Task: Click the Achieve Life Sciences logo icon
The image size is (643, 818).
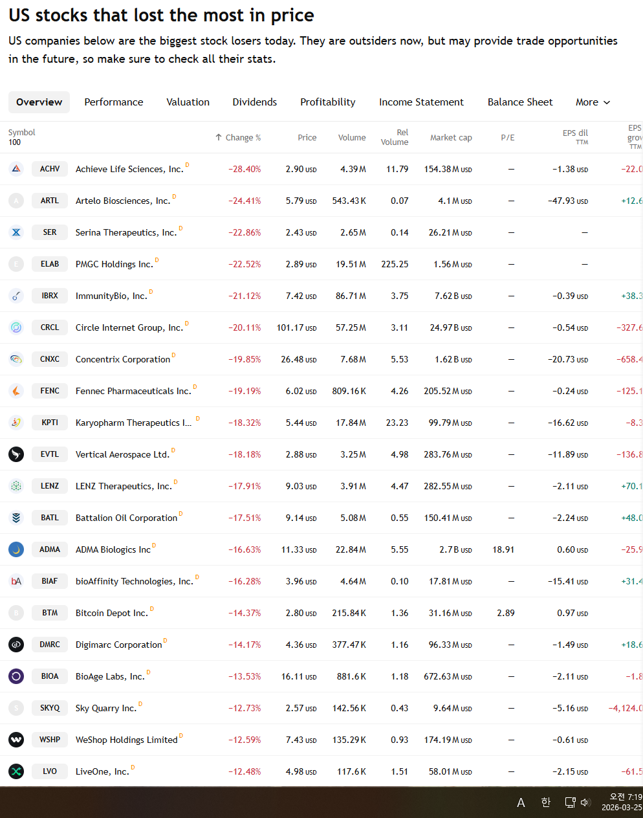Action: [16, 169]
